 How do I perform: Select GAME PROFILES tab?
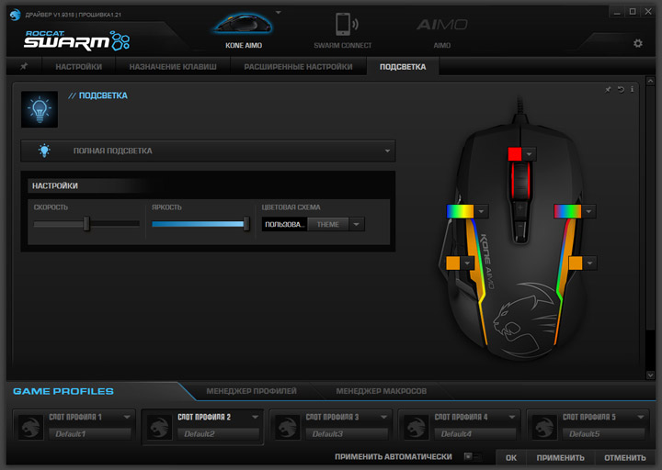pos(63,391)
